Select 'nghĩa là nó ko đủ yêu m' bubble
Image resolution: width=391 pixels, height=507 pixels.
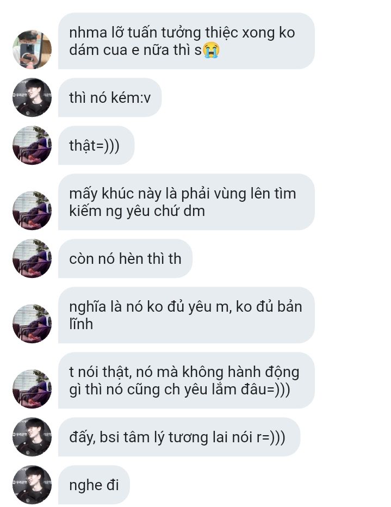pos(187,315)
